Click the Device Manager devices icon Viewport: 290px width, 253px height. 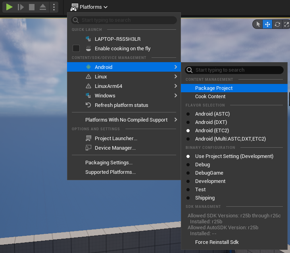[88, 148]
